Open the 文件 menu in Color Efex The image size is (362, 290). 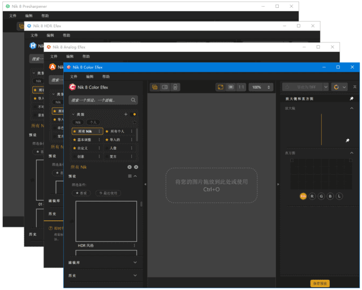point(74,76)
